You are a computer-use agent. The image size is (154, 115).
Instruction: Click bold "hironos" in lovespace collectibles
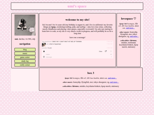click(133, 41)
